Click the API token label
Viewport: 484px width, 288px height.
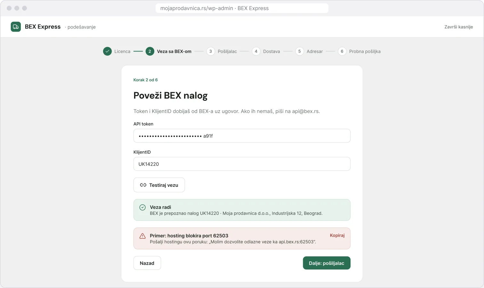click(143, 124)
